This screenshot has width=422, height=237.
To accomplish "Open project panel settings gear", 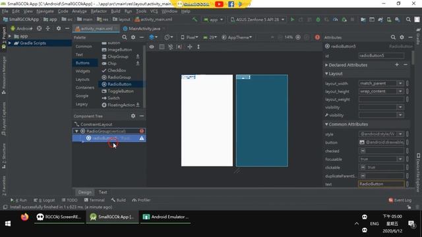I will click(59, 28).
